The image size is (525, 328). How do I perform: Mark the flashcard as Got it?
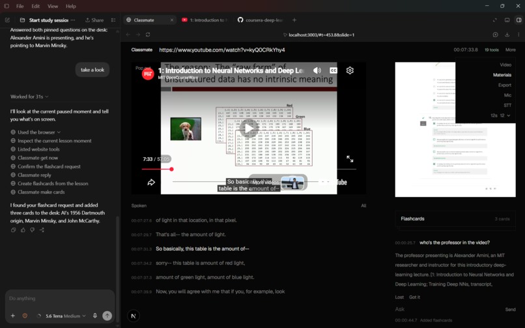pos(414,297)
